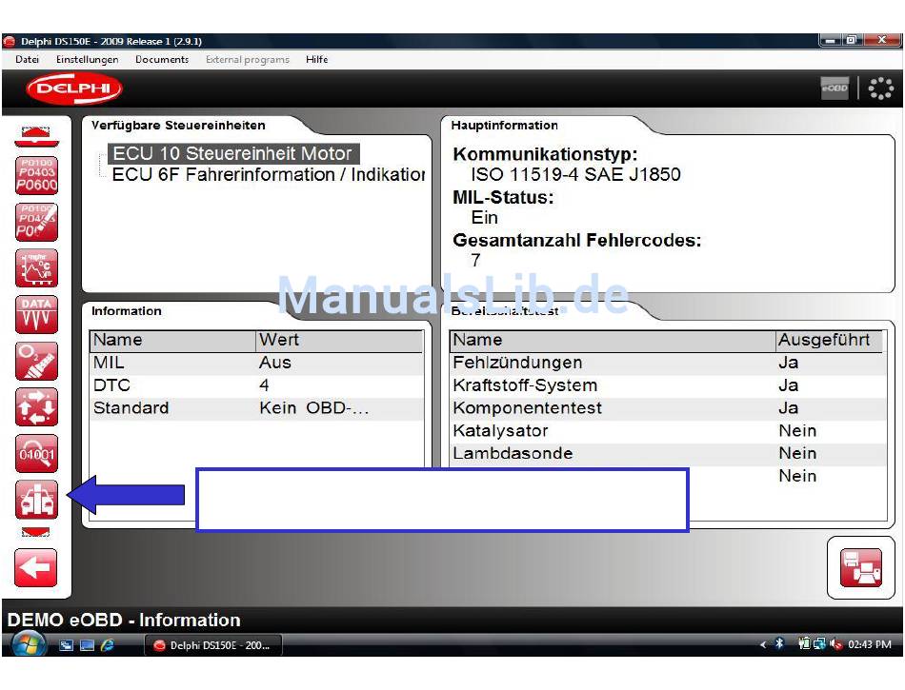The image size is (905, 690).
Task: Click the MIL-Status value Ein
Action: tap(484, 218)
